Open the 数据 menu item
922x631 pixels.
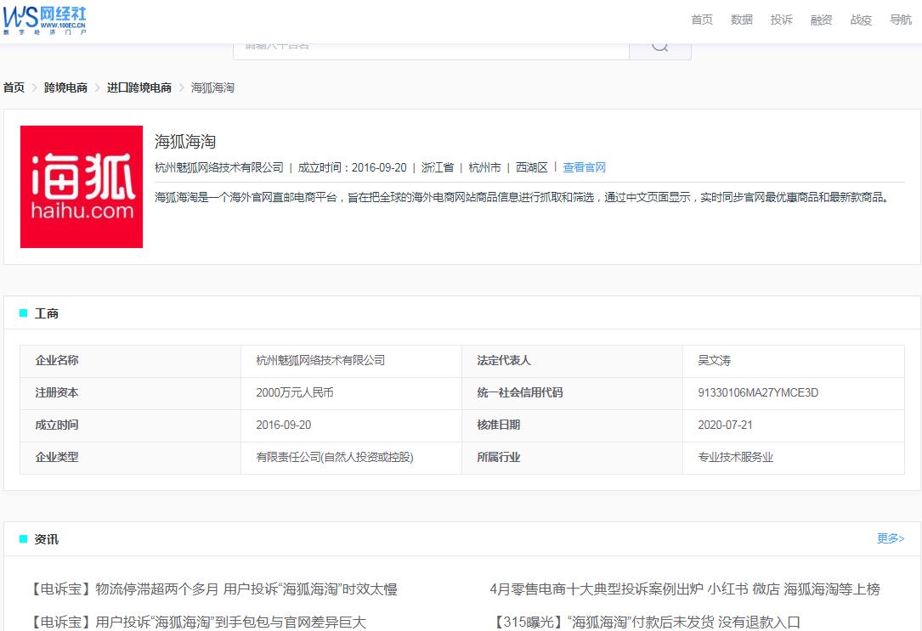click(x=741, y=20)
